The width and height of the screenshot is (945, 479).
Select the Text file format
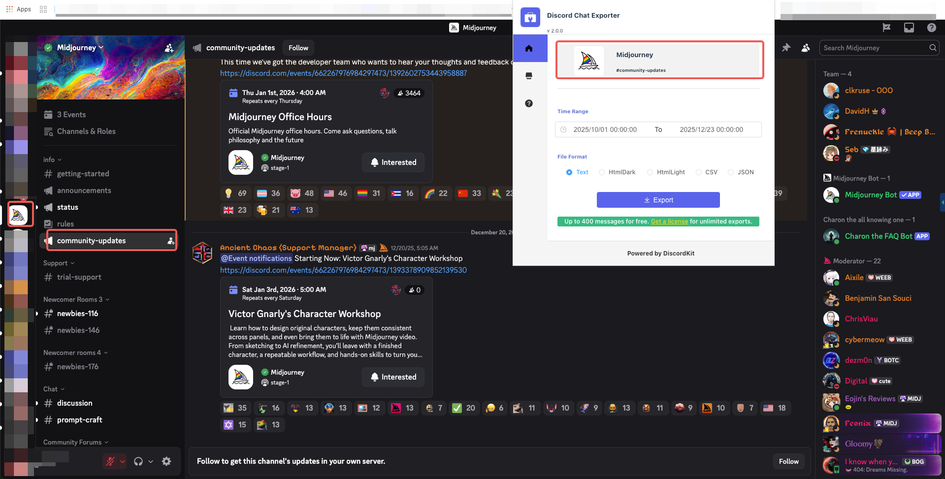click(x=577, y=172)
